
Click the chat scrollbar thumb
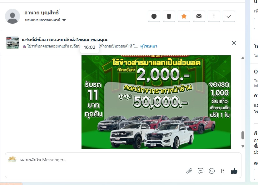coord(243,135)
